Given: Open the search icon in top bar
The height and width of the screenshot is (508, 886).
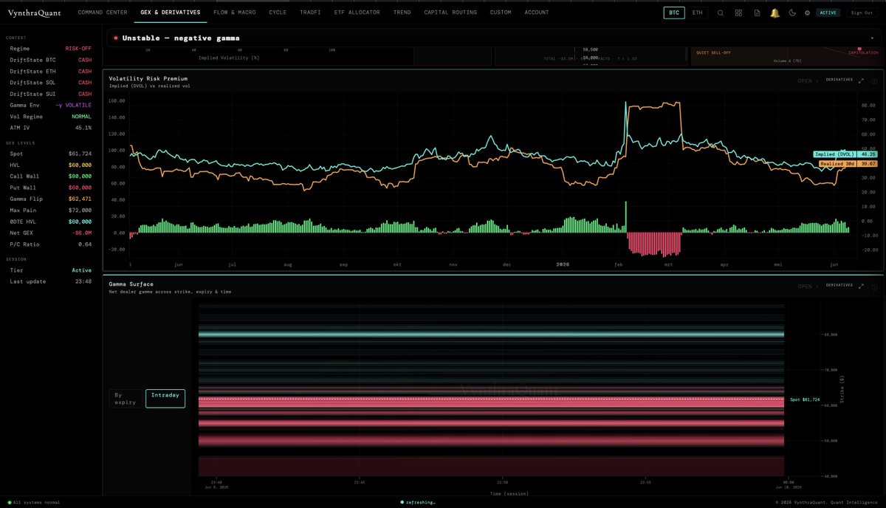Looking at the screenshot, I should point(721,13).
